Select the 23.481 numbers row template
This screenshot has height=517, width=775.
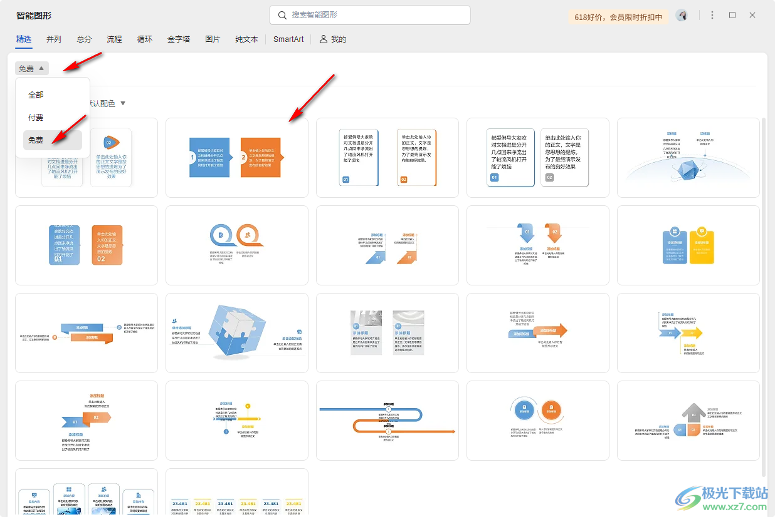tap(237, 493)
